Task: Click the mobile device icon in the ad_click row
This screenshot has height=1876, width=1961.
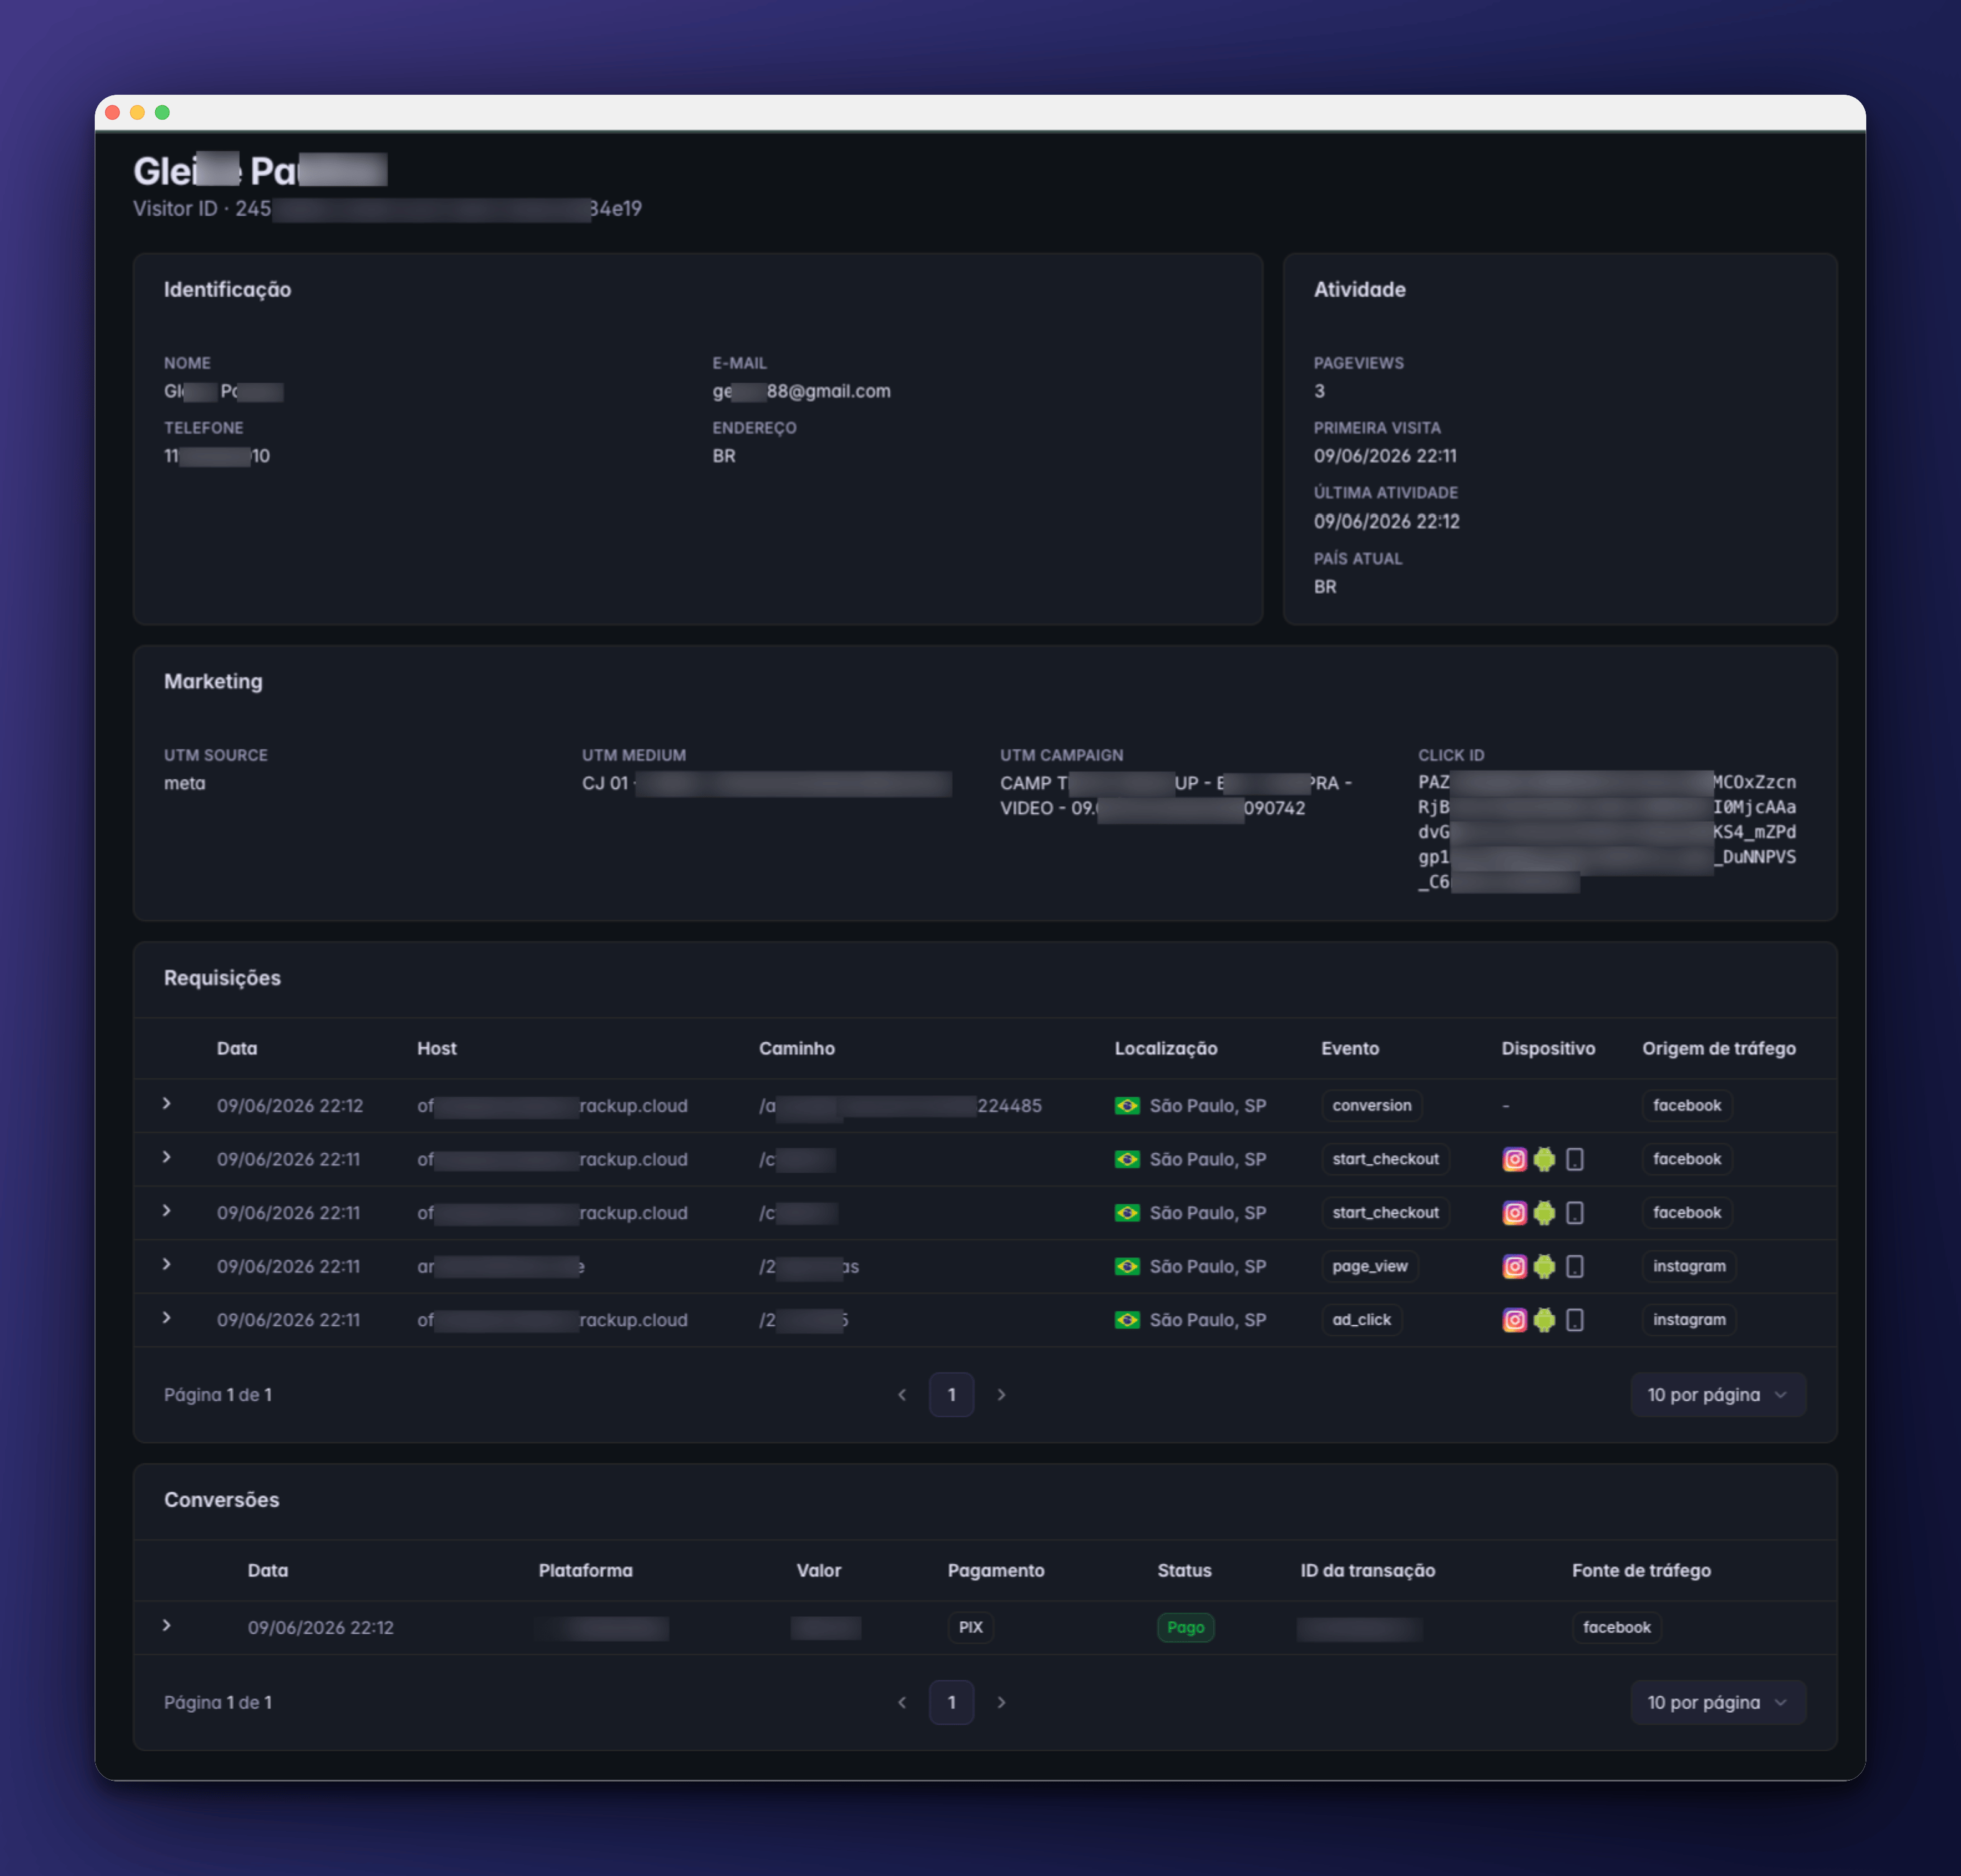Action: [1574, 1320]
